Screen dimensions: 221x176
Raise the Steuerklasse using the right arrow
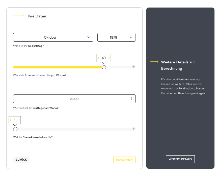point(19,120)
